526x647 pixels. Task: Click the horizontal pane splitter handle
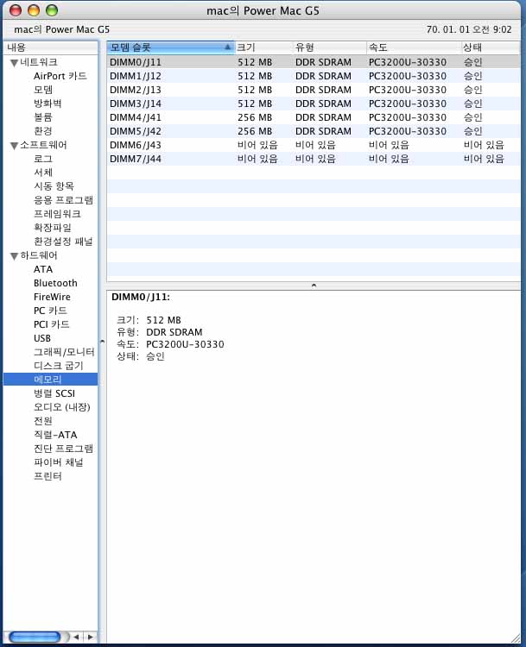314,285
